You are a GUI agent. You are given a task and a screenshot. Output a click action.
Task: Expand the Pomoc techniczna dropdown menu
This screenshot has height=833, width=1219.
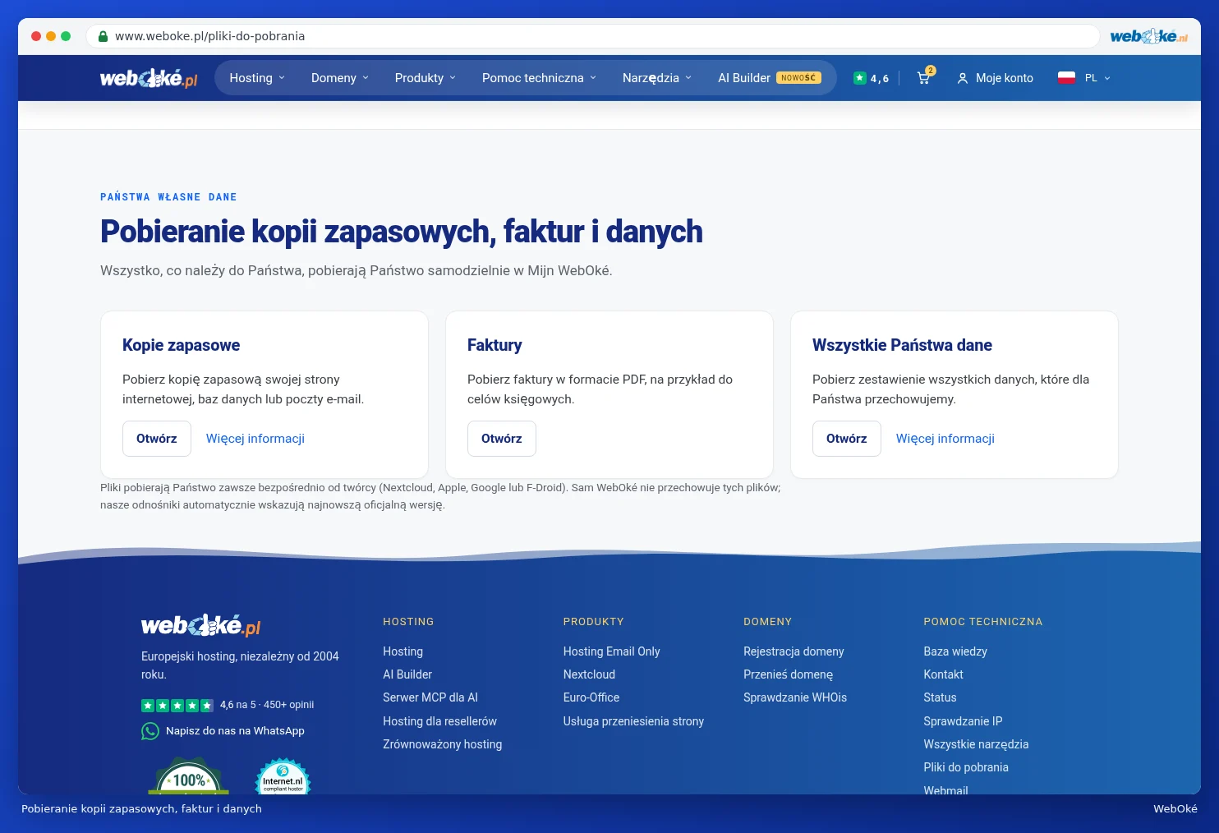[539, 78]
